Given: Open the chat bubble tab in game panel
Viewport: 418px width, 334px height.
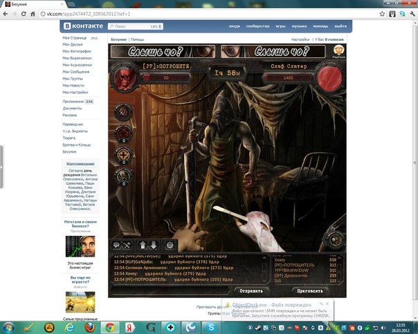Looking at the screenshot, I should (116, 245).
